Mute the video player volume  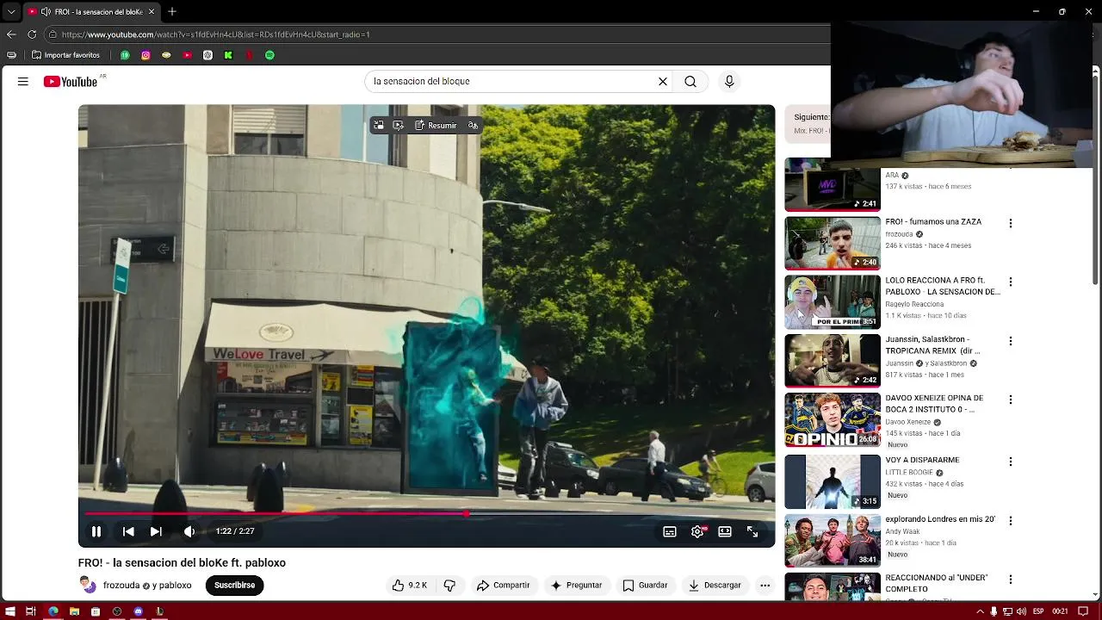[189, 531]
